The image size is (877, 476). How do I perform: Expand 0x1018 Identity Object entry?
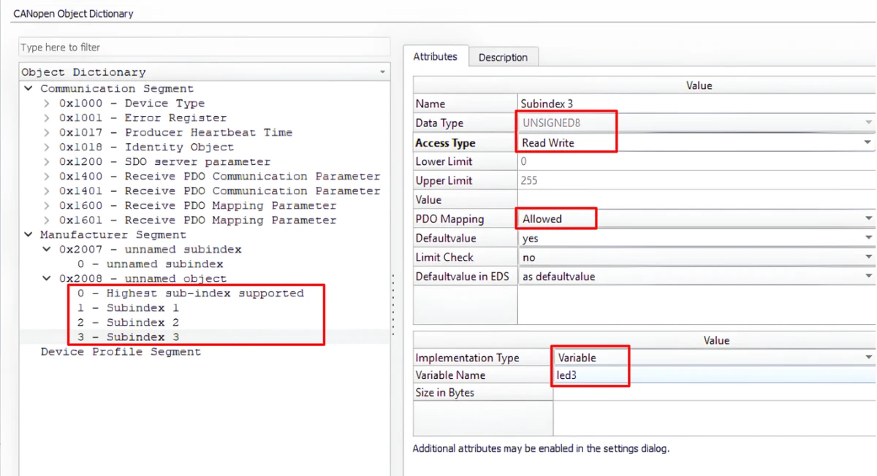click(47, 147)
